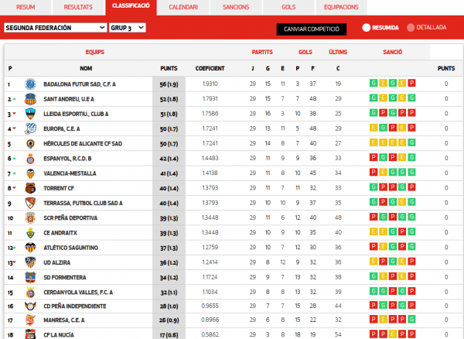Click the SD Formentera club crest
The height and width of the screenshot is (339, 464).
(30, 277)
